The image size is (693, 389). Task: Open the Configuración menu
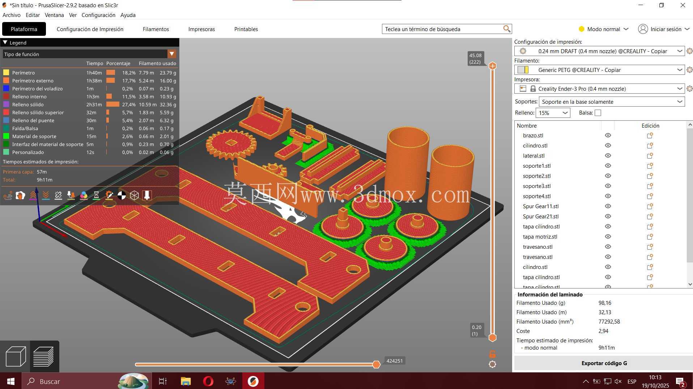[x=98, y=15]
